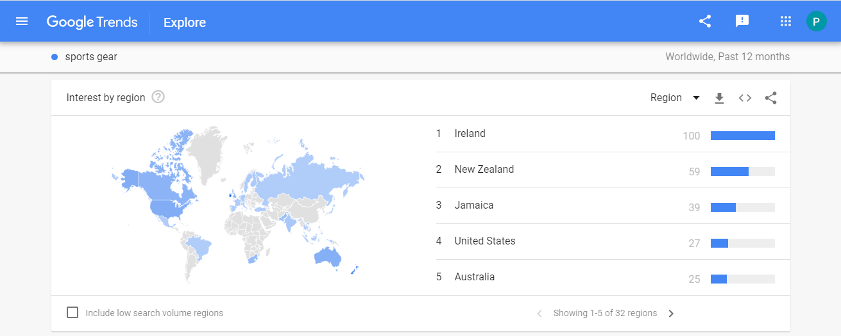
Task: Enable Include low search volume regions
Action: [72, 313]
